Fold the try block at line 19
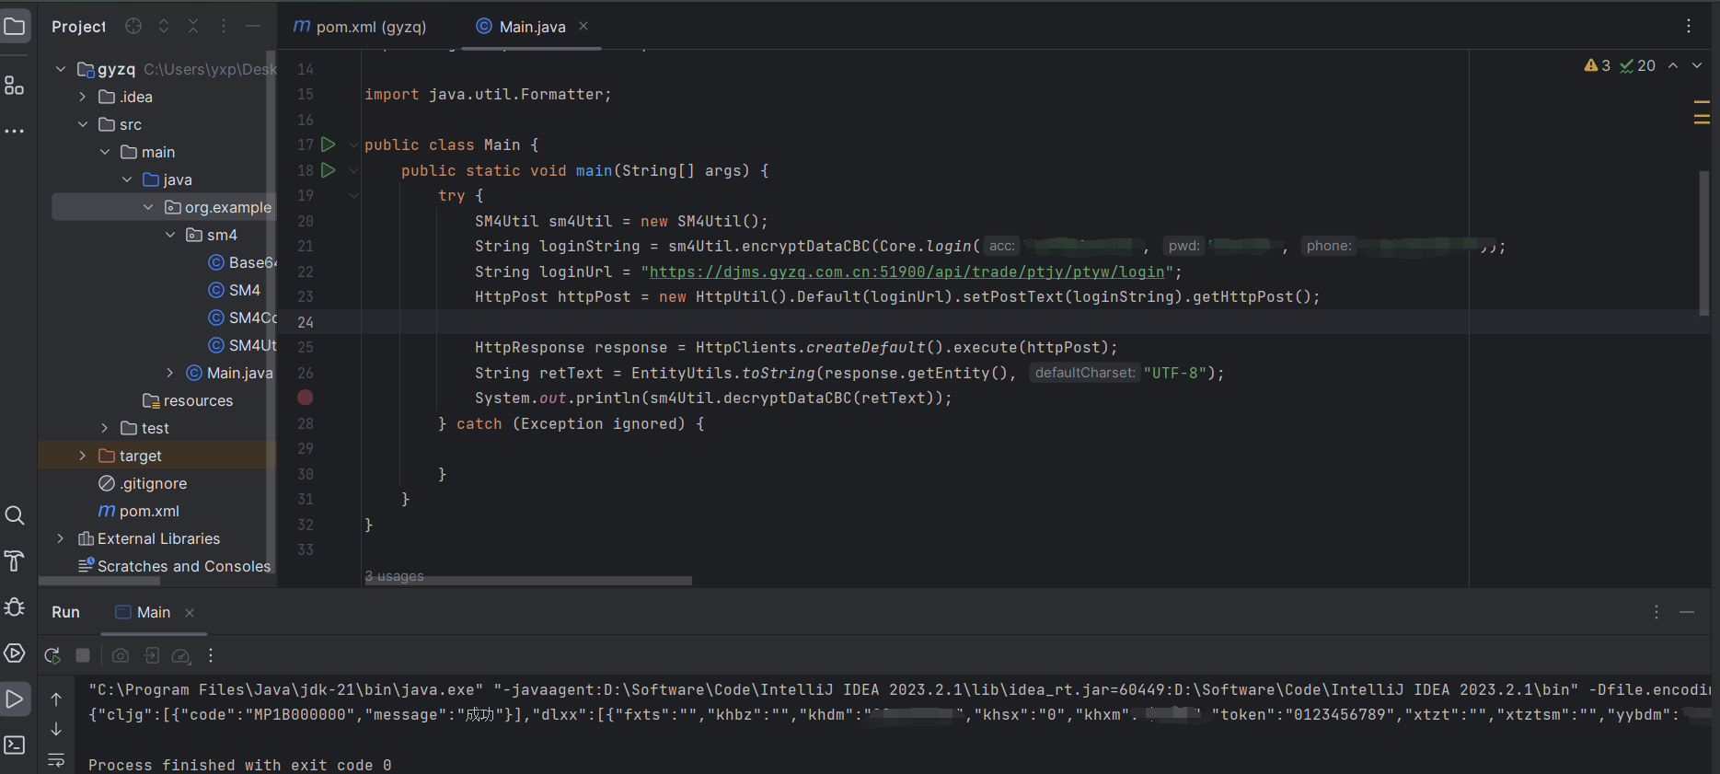The width and height of the screenshot is (1720, 774). pyautogui.click(x=353, y=195)
